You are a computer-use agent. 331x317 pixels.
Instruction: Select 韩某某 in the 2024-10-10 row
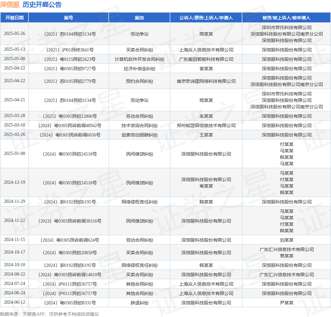pos(206,265)
